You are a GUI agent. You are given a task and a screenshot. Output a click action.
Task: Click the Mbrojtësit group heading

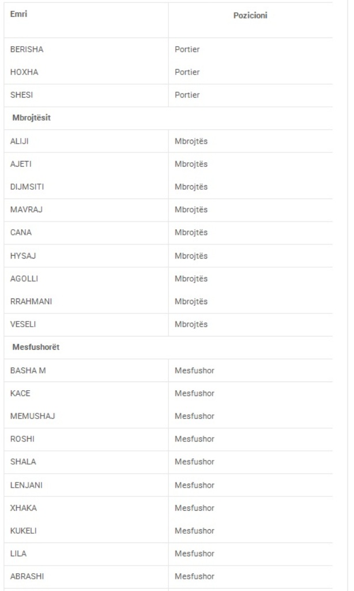coord(32,118)
